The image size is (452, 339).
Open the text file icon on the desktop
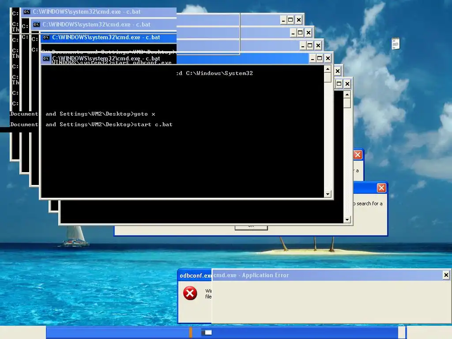(x=395, y=44)
